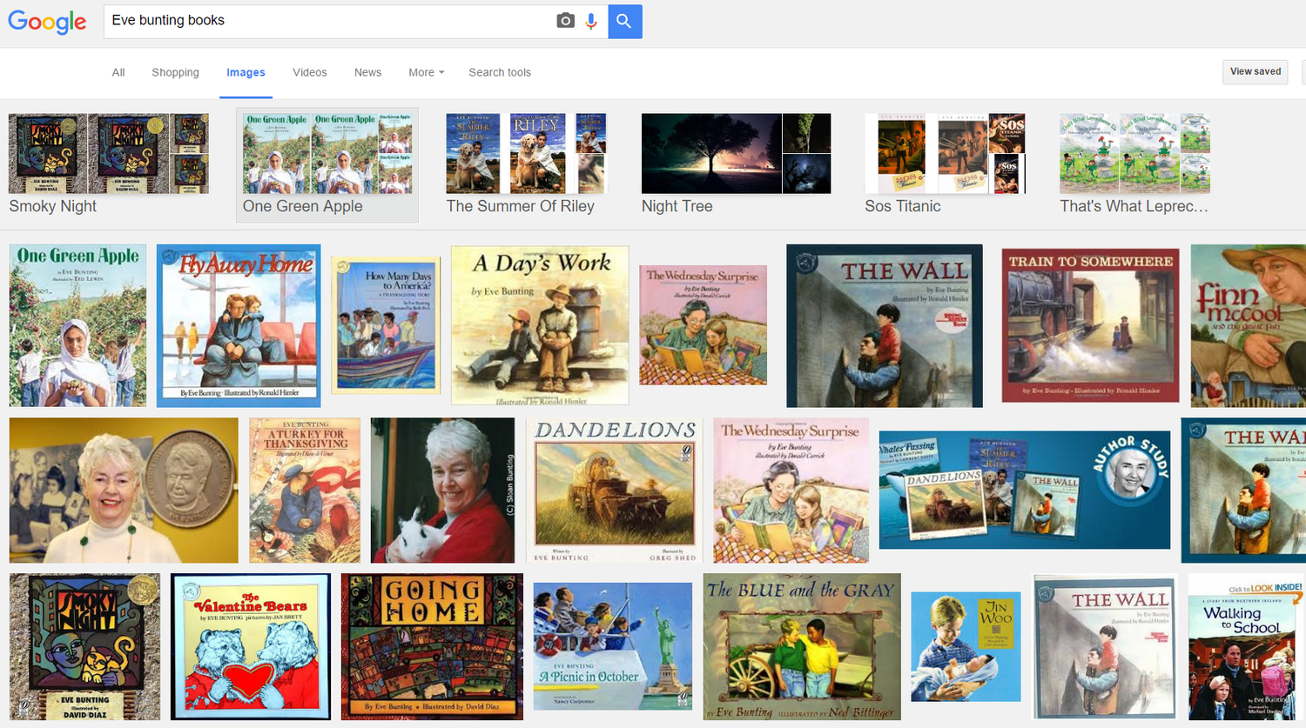Screen dimensions: 1306x728
Task: Switch to the Videos tab
Action: (x=309, y=73)
